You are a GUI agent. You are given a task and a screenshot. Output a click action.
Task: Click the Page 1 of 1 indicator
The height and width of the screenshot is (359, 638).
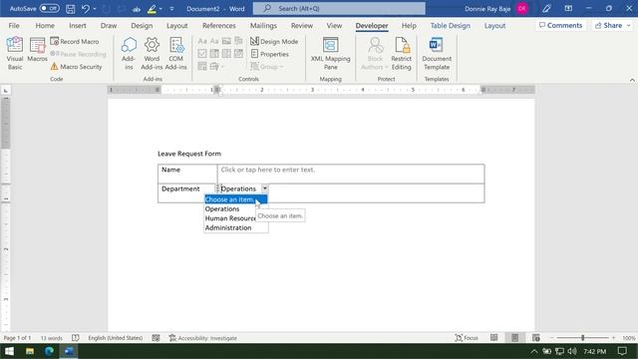pos(17,338)
